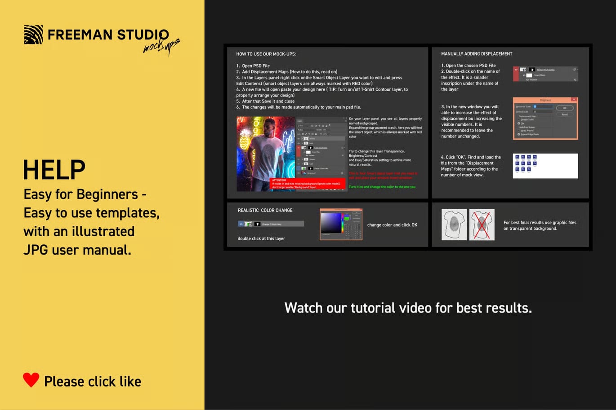Click the red ATTENTION warning box

click(x=308, y=183)
